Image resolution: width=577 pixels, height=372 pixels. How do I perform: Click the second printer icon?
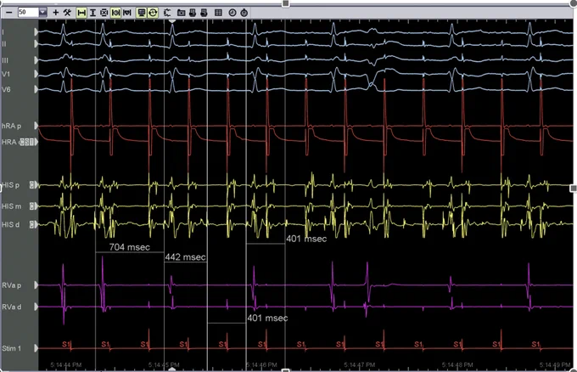point(204,13)
